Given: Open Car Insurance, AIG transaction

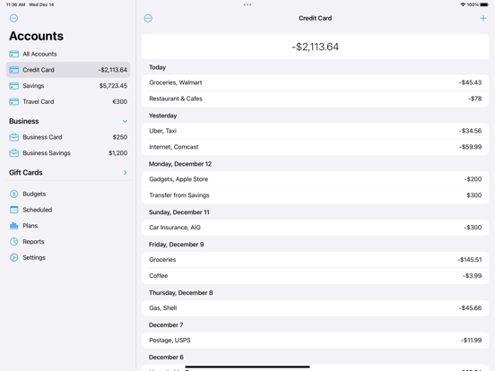Looking at the screenshot, I should pyautogui.click(x=316, y=228).
